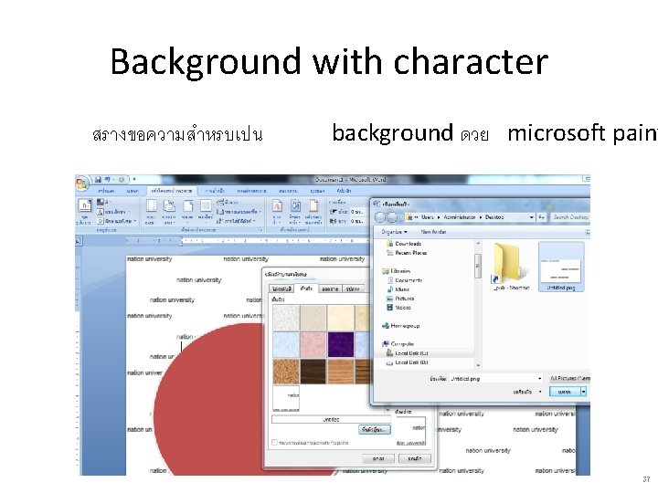Image resolution: width=658 pixels, height=493 pixels.
Task: Click Other Texture button in Fill Effects
Action: pos(375,430)
